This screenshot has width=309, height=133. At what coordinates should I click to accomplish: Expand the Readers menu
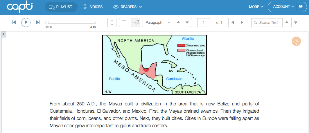pos(127,7)
